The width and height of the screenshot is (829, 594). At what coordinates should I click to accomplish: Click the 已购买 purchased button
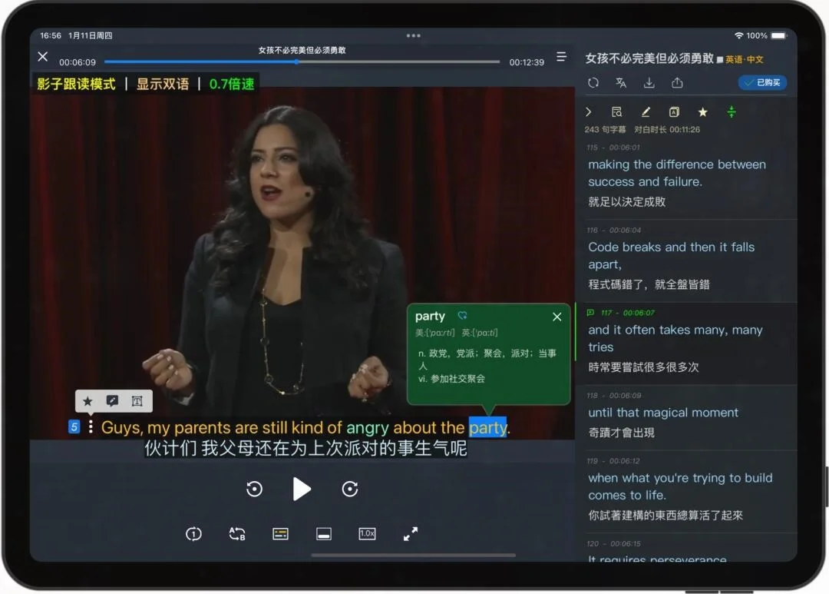point(762,82)
